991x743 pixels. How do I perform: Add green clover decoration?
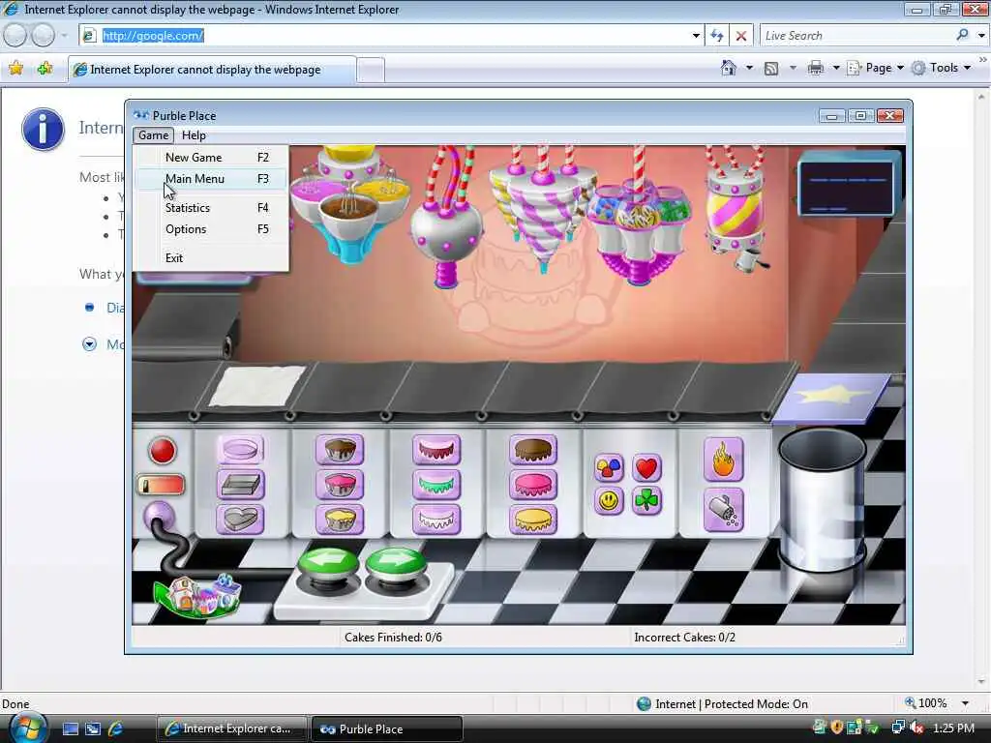pos(646,501)
